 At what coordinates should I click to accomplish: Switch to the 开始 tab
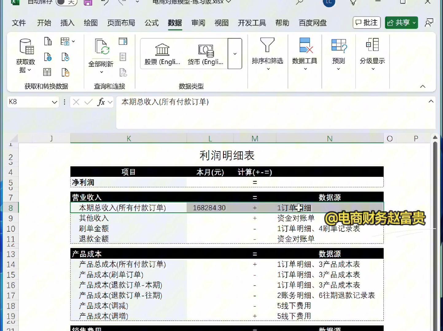coord(44,23)
